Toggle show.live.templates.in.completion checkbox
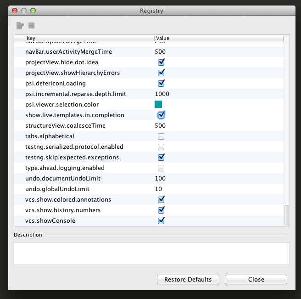301x299 pixels. pyautogui.click(x=161, y=115)
